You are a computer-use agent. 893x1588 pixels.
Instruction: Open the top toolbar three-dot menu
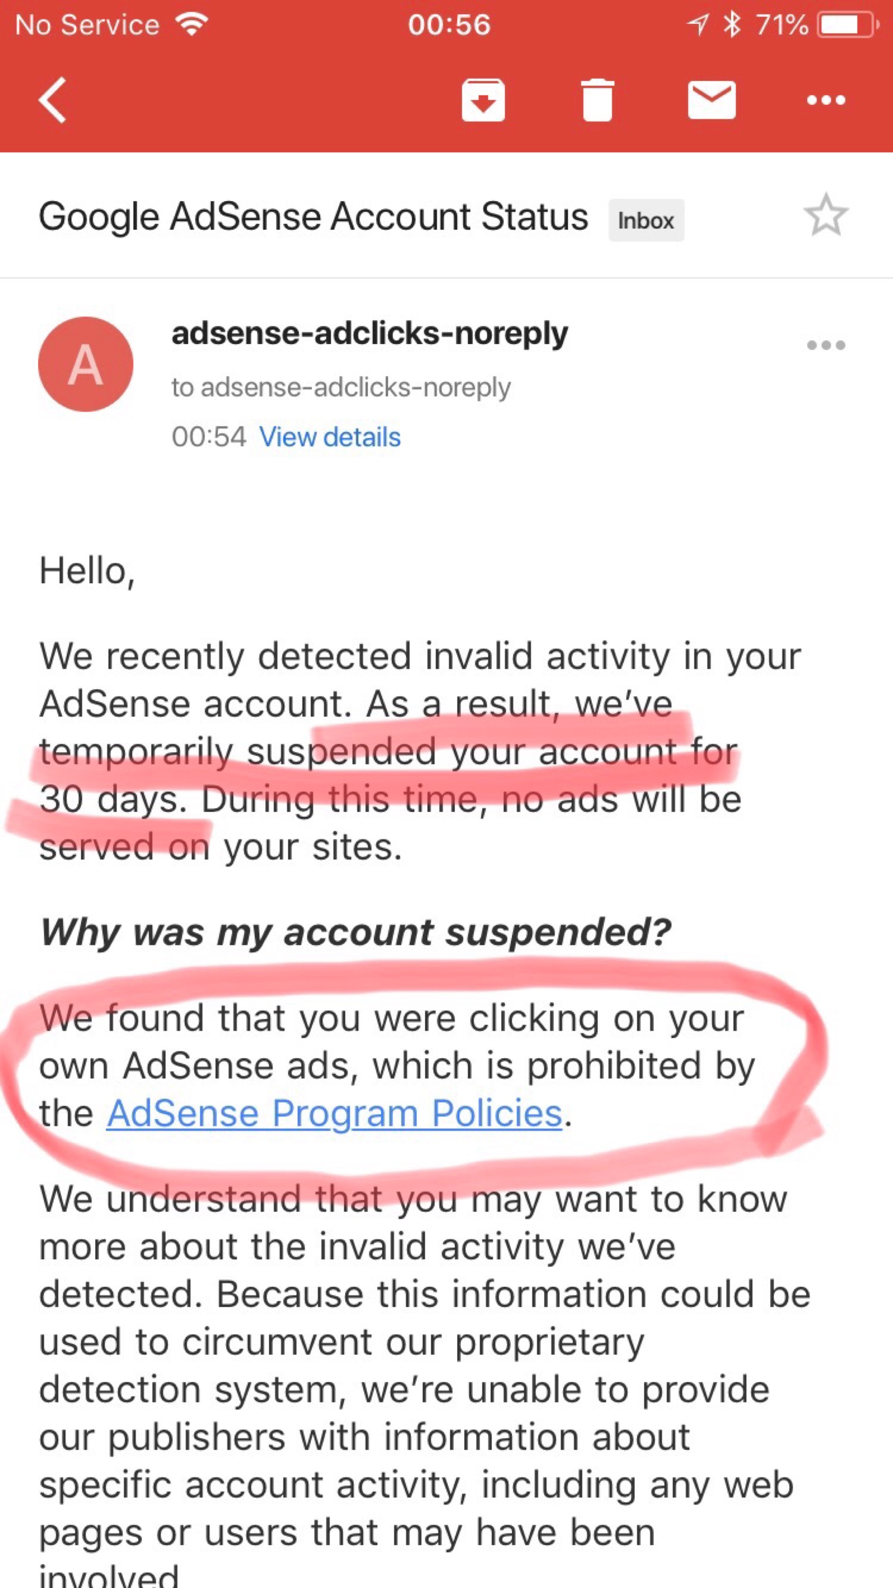point(826,100)
